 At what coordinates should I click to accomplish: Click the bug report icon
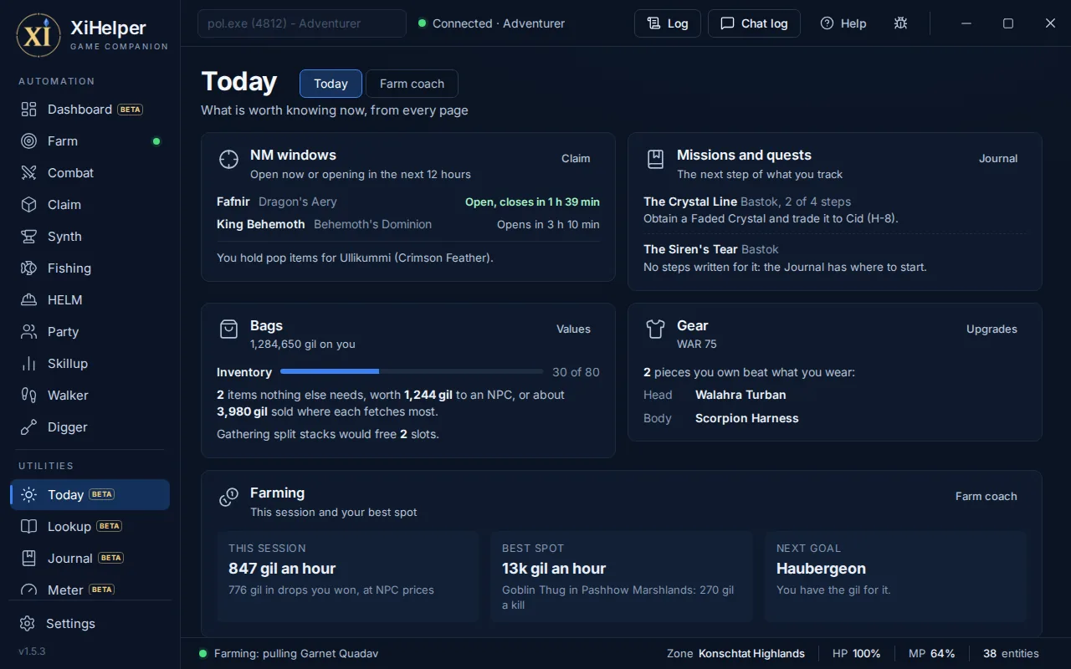pos(900,23)
